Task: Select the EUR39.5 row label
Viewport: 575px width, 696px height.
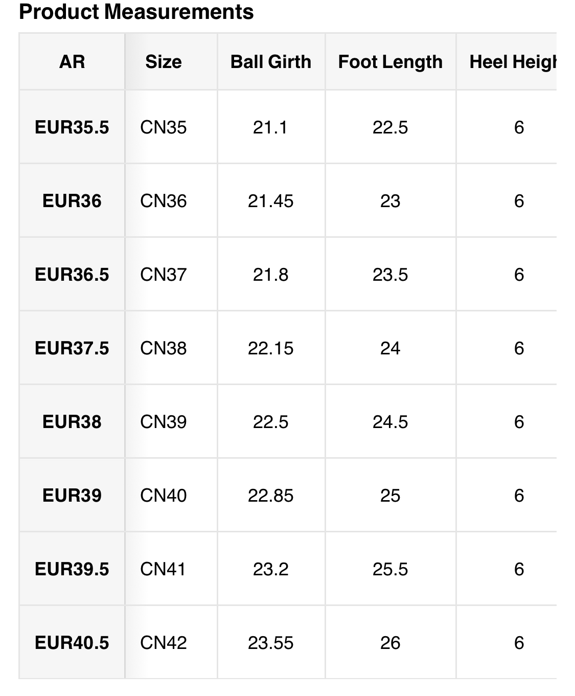Action: click(x=72, y=569)
